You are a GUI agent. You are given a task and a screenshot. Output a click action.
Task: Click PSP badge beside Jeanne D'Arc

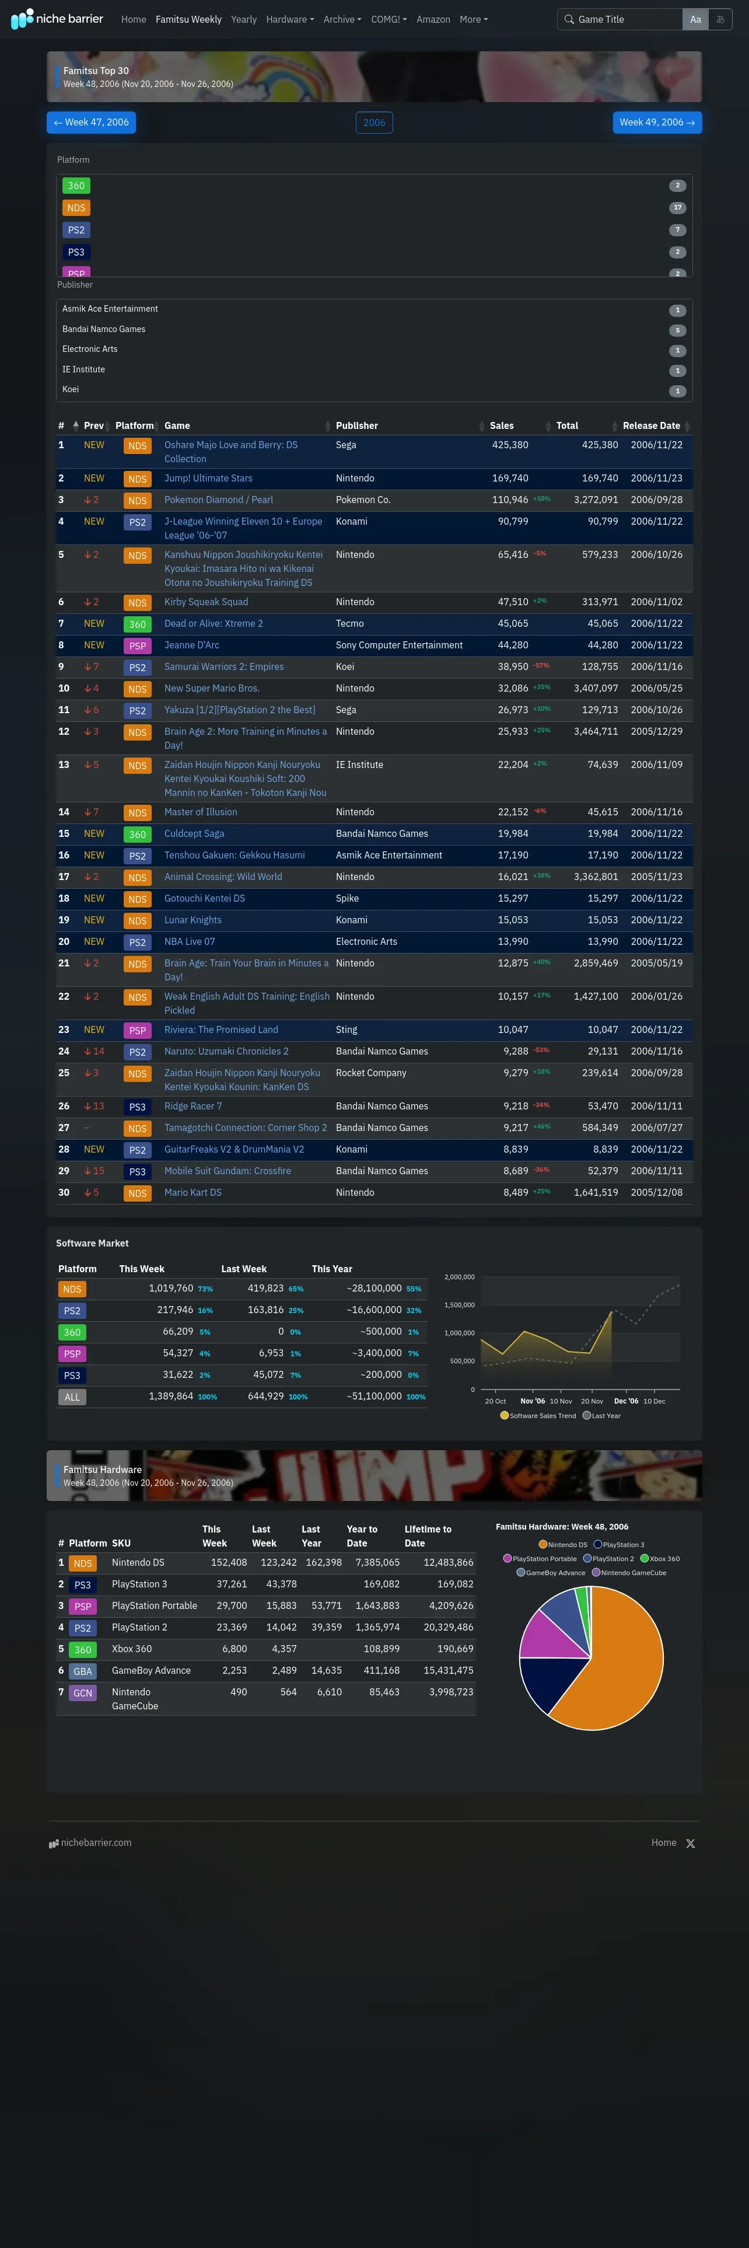pos(138,646)
